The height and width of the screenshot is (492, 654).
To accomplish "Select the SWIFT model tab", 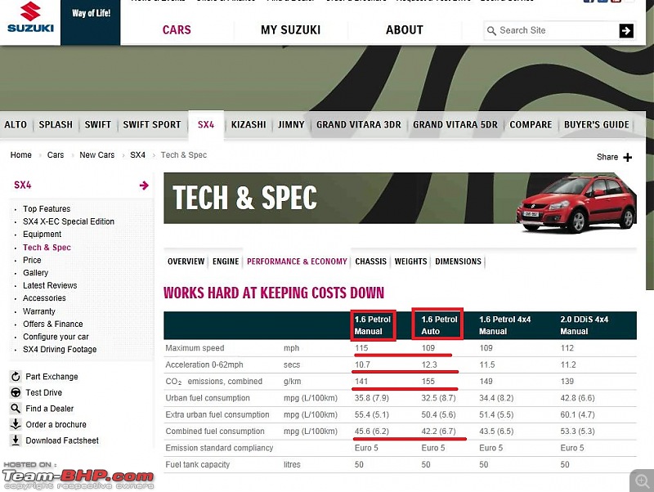I will click(98, 125).
